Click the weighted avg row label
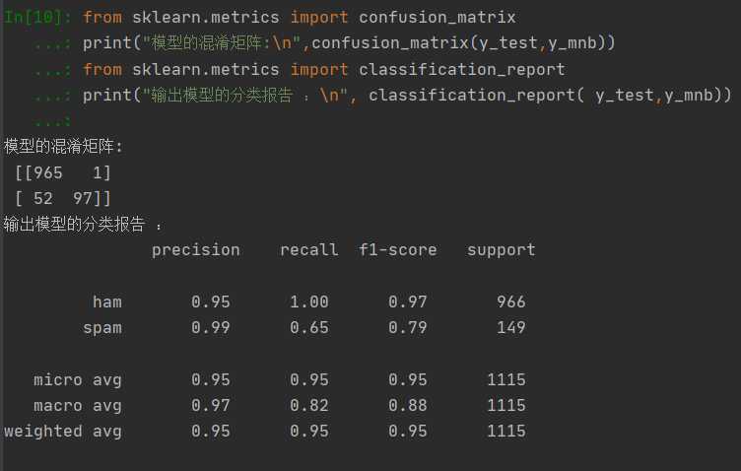This screenshot has height=471, width=741. click(62, 431)
